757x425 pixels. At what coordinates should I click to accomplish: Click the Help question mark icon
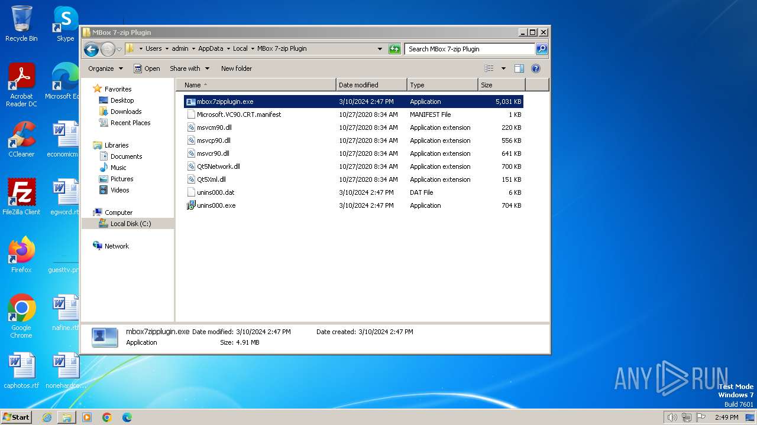[536, 68]
